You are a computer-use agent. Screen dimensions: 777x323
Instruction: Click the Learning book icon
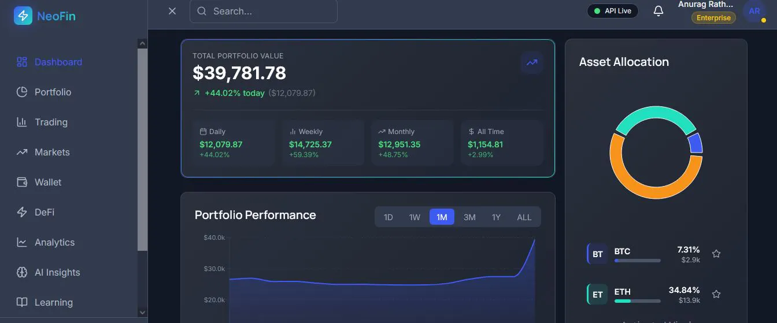[22, 302]
